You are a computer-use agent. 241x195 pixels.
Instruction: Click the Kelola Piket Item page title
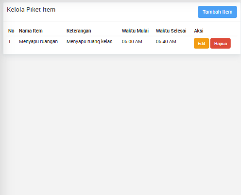click(31, 10)
